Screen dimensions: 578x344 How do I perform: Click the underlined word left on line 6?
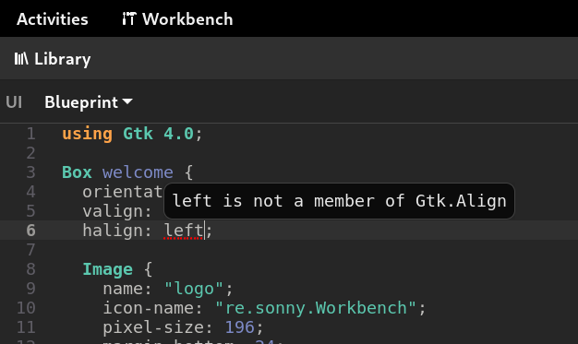184,231
